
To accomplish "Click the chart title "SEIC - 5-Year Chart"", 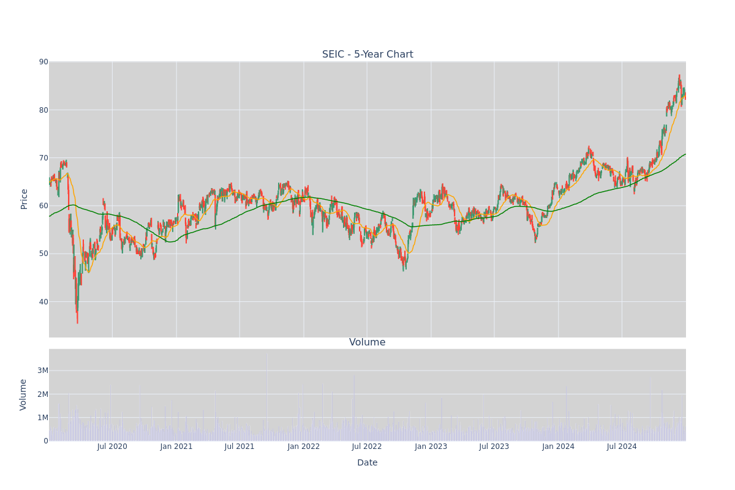I will (x=367, y=55).
